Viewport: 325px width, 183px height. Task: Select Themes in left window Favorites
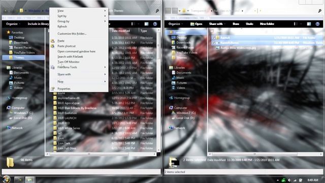23,57
